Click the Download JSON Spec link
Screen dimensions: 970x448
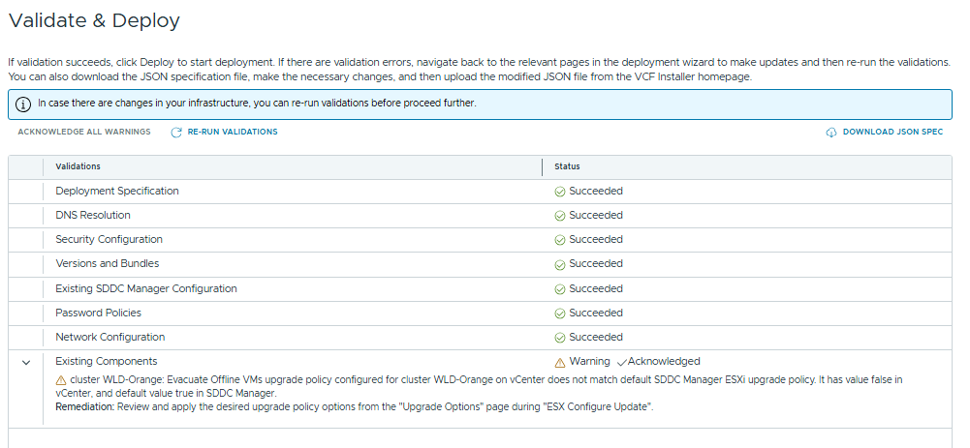892,133
